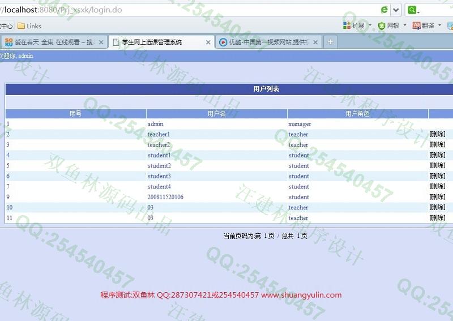Screen dimensions: 453x321
Task: Open a new tab with plus button
Action: 330,42
